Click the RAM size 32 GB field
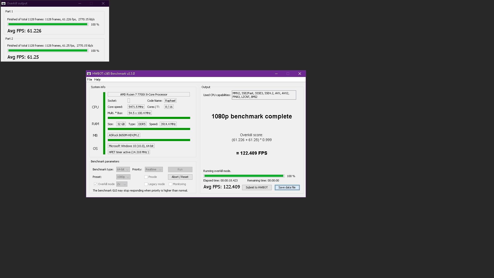This screenshot has width=494, height=278. click(x=121, y=124)
